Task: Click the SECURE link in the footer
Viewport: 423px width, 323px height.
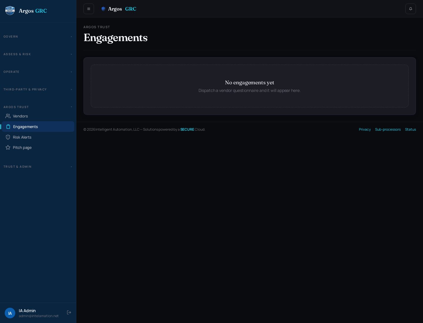Action: [x=187, y=129]
